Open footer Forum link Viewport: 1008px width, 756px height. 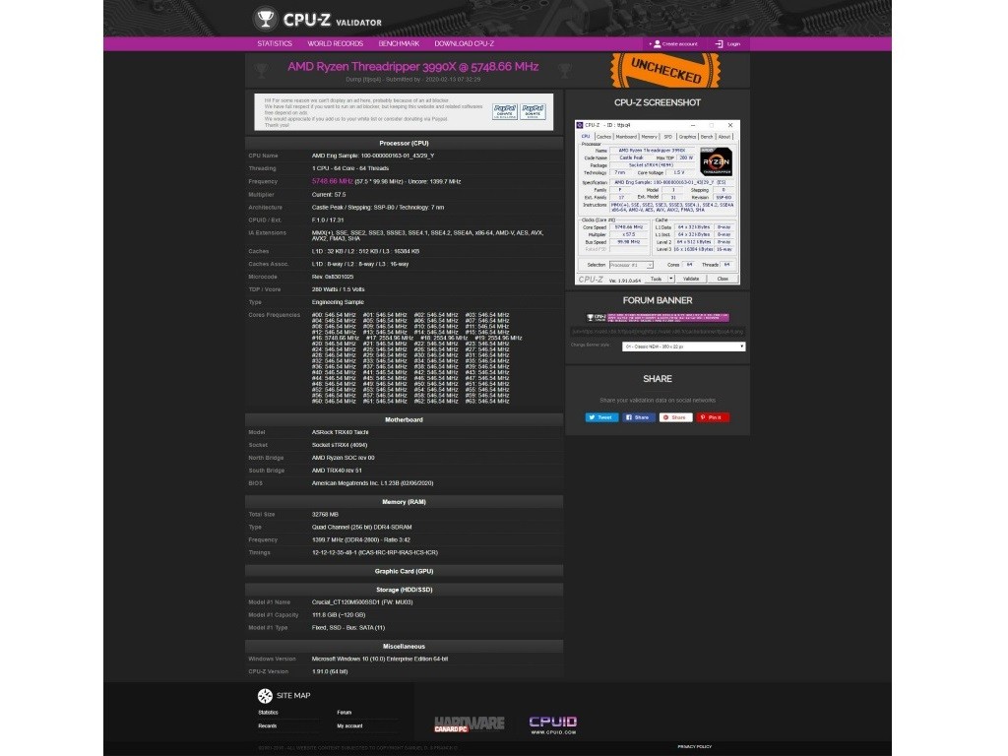pos(344,713)
